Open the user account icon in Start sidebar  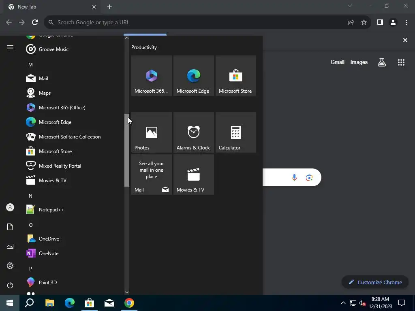point(10,207)
